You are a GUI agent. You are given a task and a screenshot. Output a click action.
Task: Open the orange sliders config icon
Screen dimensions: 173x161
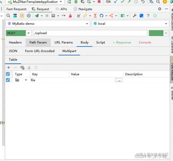tap(22, 16)
